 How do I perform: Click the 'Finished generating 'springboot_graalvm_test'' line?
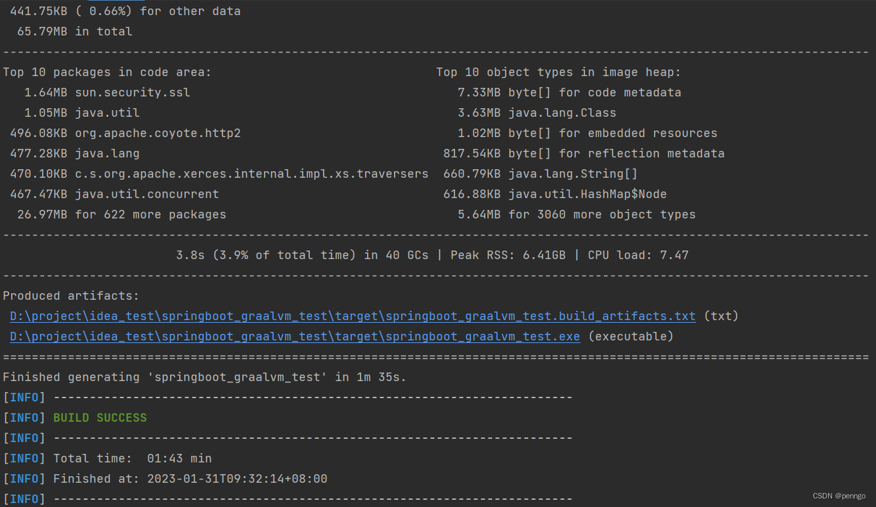click(205, 377)
